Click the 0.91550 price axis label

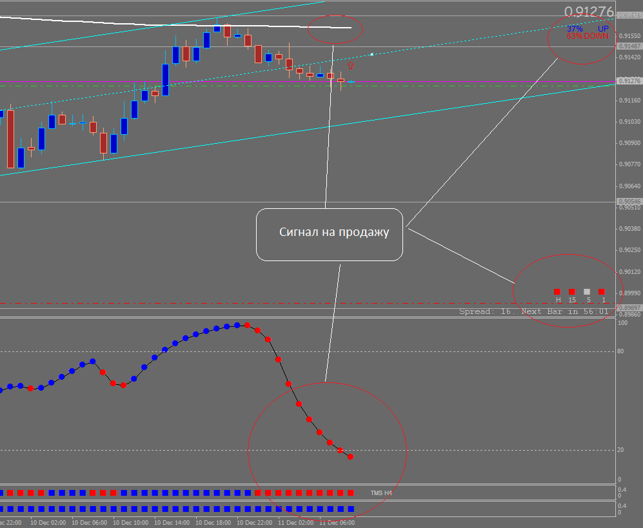[629, 36]
